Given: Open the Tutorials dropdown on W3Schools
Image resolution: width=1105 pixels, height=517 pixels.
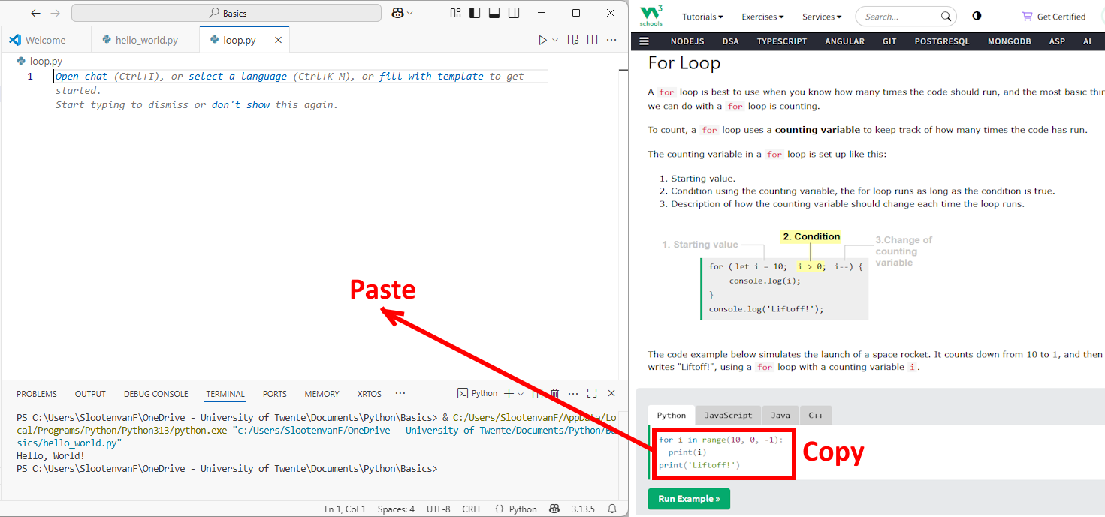Looking at the screenshot, I should (702, 17).
